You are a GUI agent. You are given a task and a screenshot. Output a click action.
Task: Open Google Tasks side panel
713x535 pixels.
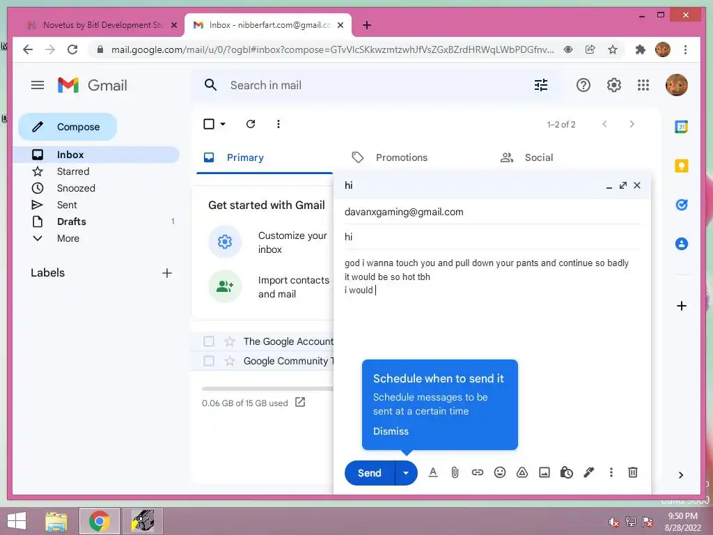681,205
